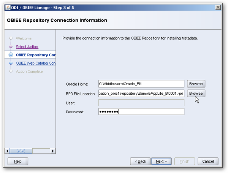Click the Select Action step bullet icon

coord(11,47)
